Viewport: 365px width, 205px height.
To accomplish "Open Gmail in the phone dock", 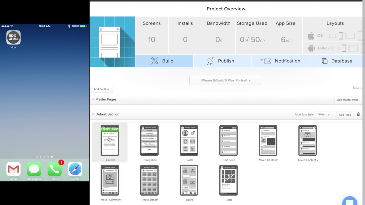I will click(x=13, y=169).
